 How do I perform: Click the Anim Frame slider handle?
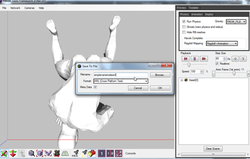(x=234, y=73)
